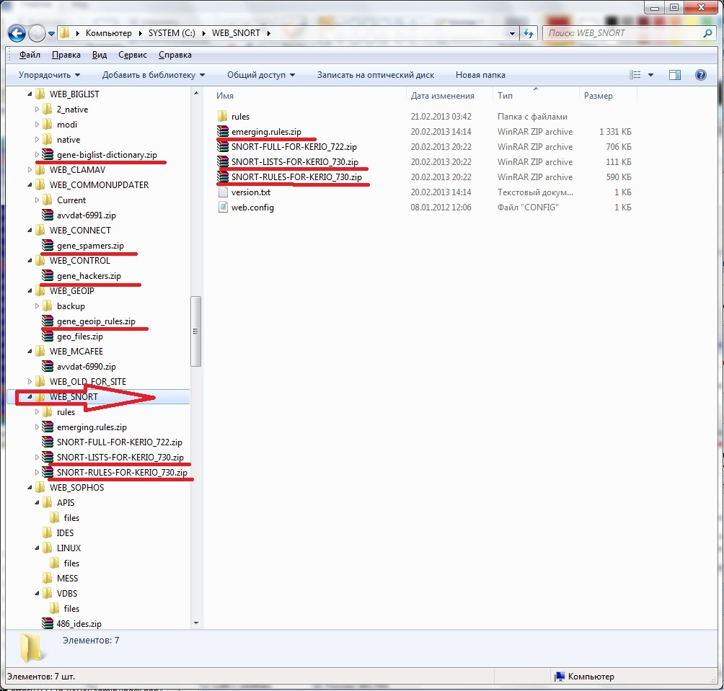Open the rules folder in file list
Screen dimensions: 724x691
click(240, 117)
